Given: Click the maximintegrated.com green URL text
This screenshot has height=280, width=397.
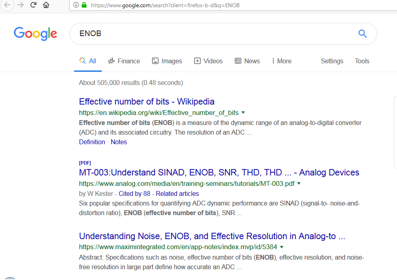Looking at the screenshot, I should tap(178, 247).
